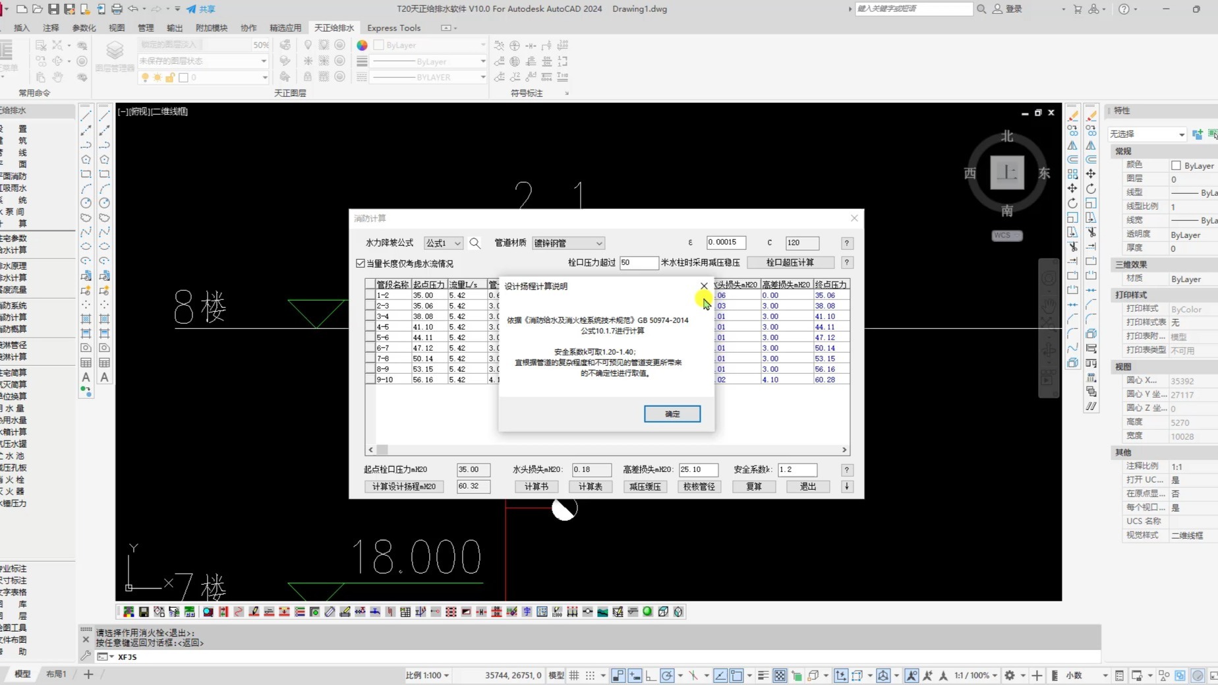Viewport: 1218px width, 685px height.
Task: Click 确定 in the 设计扬程计算说明 dialog
Action: [x=672, y=414]
